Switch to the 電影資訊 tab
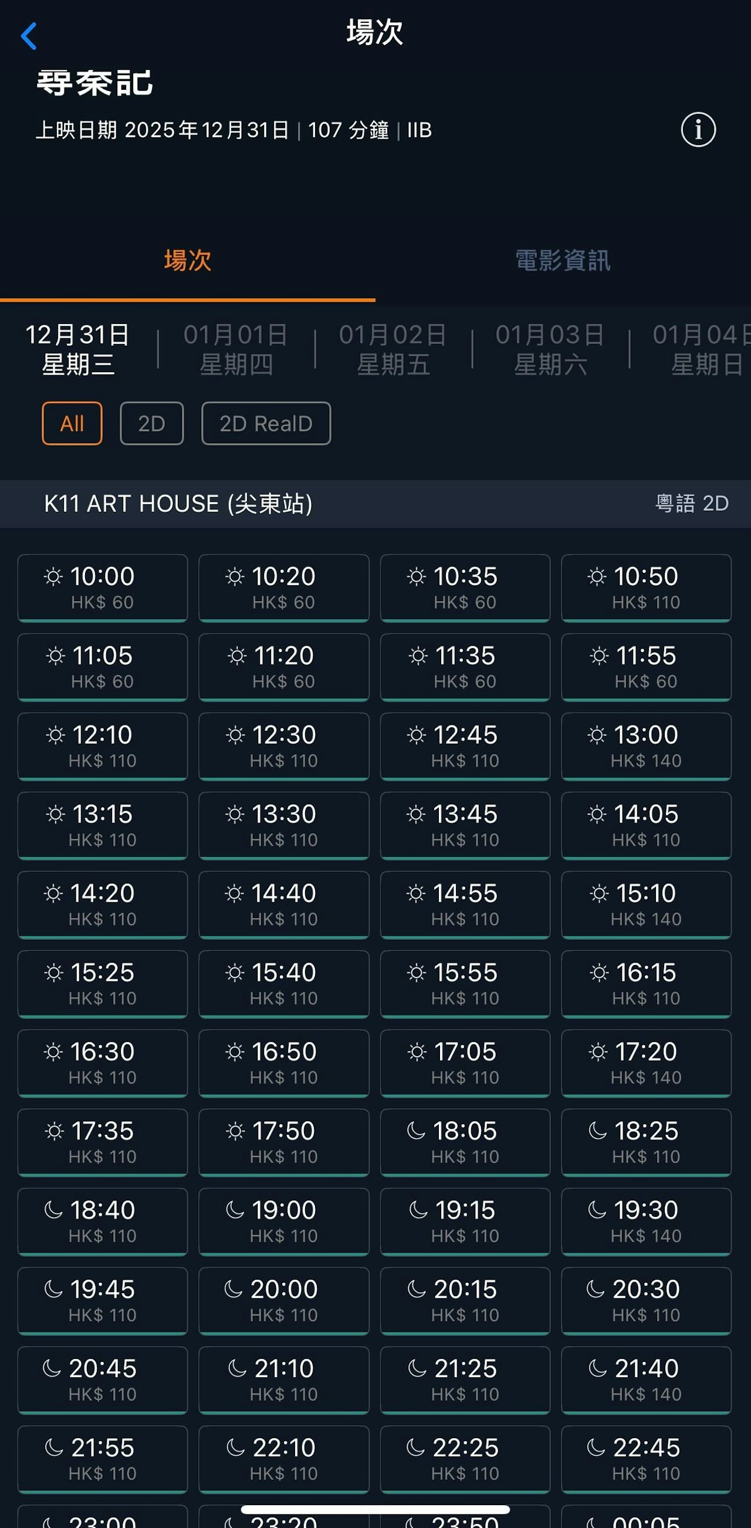This screenshot has height=1528, width=751. pos(563,261)
